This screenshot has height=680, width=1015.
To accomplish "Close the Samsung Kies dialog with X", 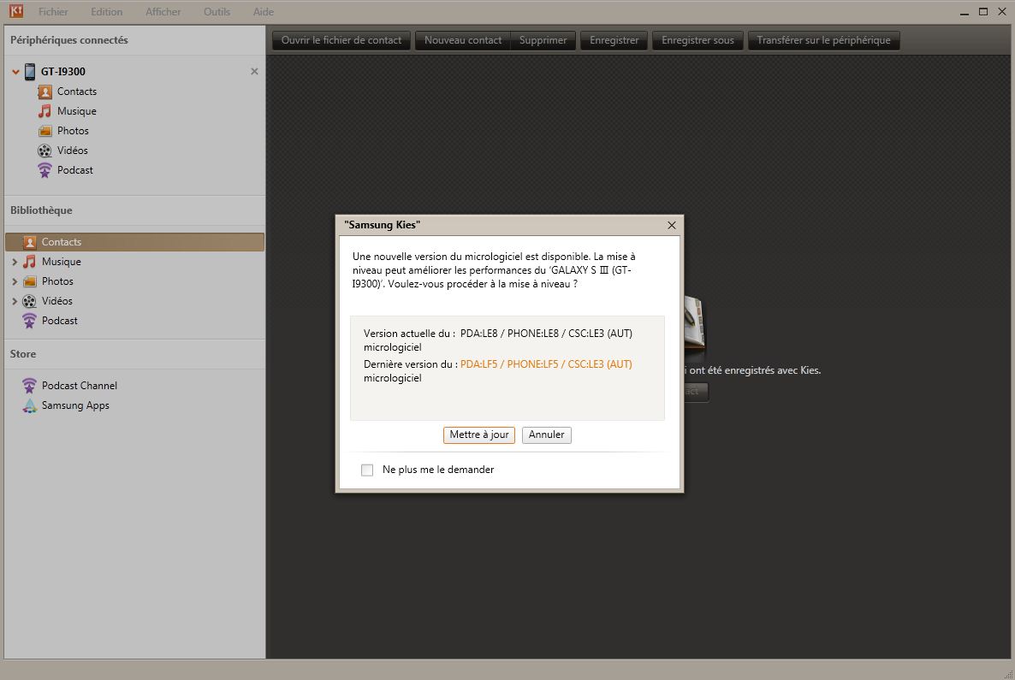I will point(671,225).
